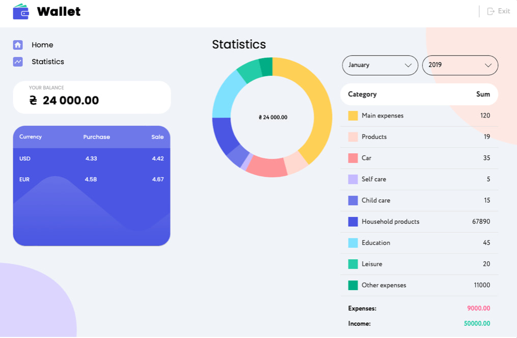Click the Sale column header

coord(157,137)
